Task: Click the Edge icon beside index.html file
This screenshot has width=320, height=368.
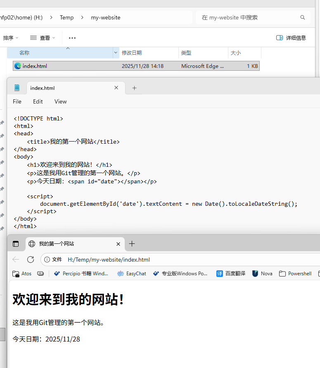Action: click(x=18, y=66)
